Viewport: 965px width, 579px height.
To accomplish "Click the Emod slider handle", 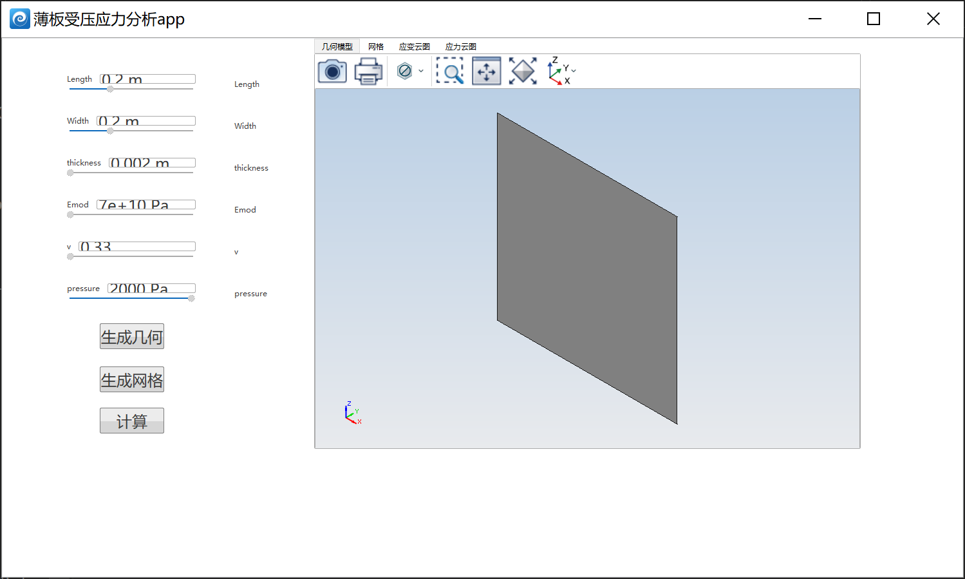I will pos(70,214).
